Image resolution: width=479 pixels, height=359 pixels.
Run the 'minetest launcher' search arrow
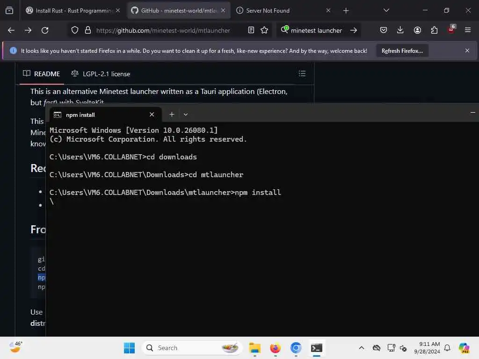[354, 30]
